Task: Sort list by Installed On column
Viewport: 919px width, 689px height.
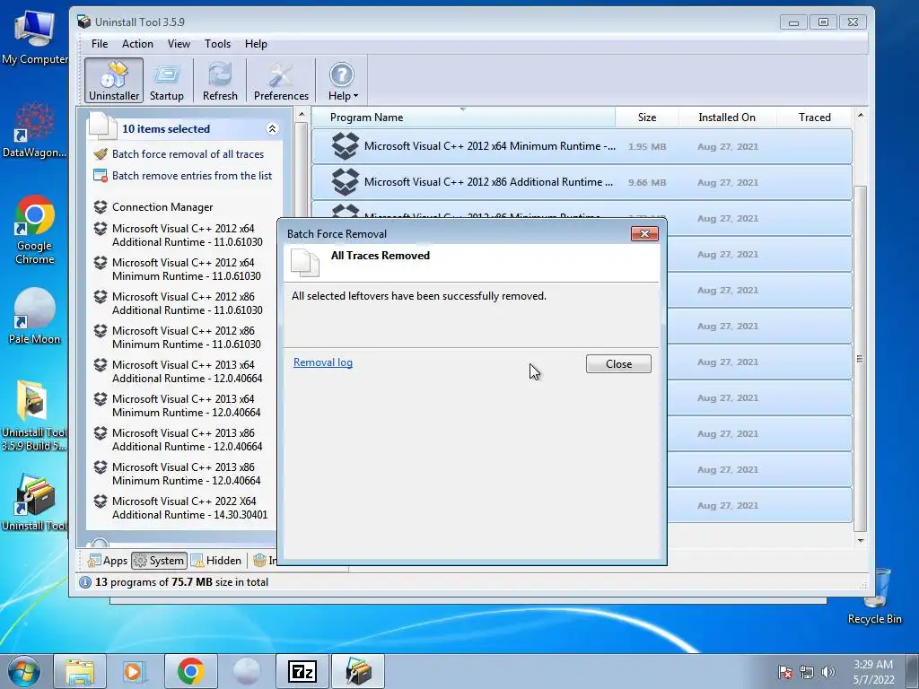Action: pyautogui.click(x=727, y=118)
